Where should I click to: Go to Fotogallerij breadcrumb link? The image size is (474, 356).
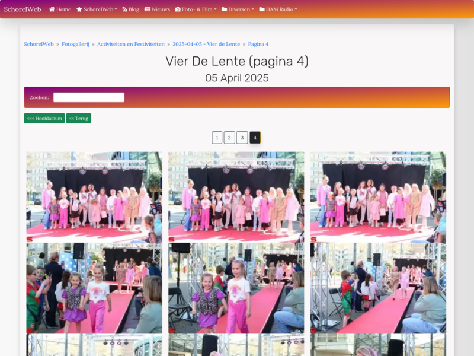click(76, 44)
